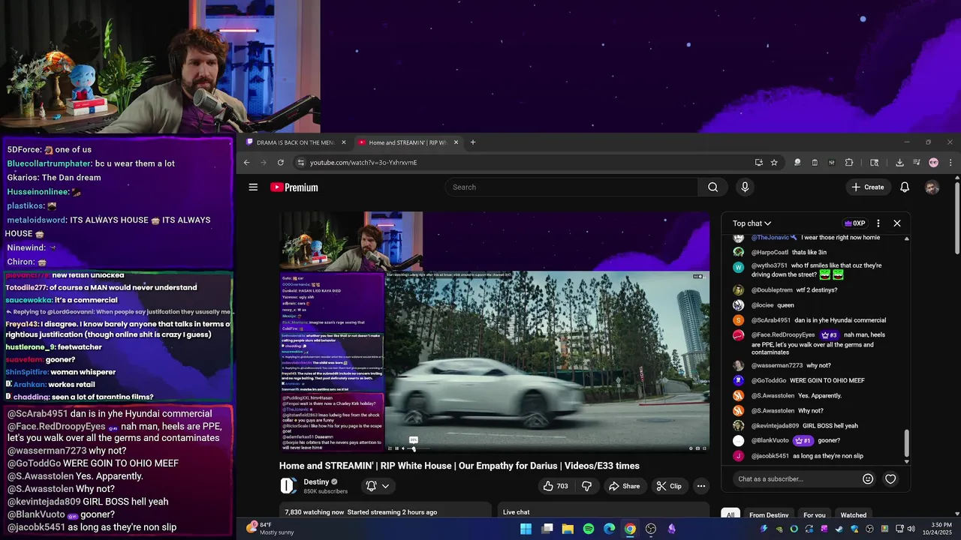Close the live chat panel
This screenshot has height=540, width=961.
(x=896, y=223)
